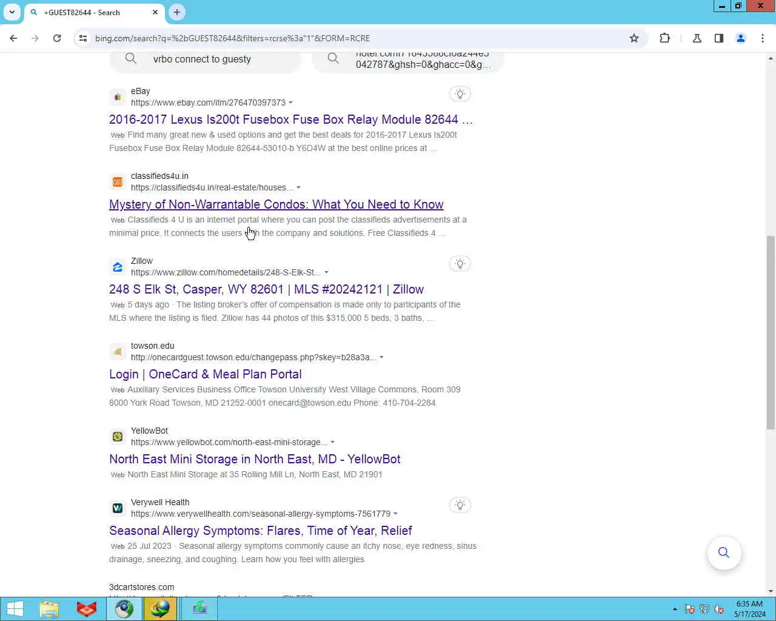The height and width of the screenshot is (621, 776).
Task: Expand dropdown arrow next to zillow.com URL
Action: [326, 272]
